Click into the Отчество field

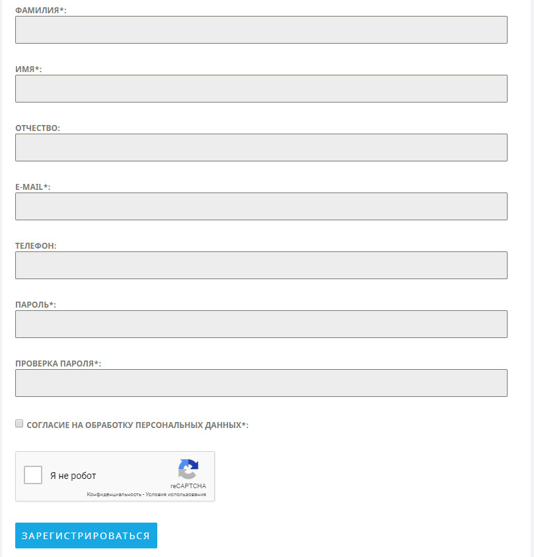[261, 148]
